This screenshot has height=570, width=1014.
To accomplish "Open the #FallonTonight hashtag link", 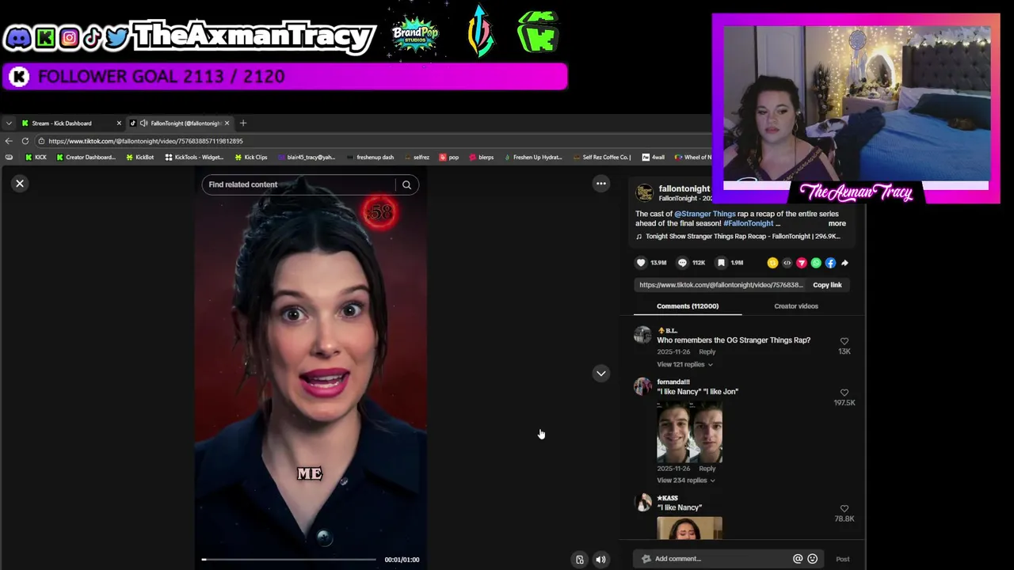I will (748, 223).
